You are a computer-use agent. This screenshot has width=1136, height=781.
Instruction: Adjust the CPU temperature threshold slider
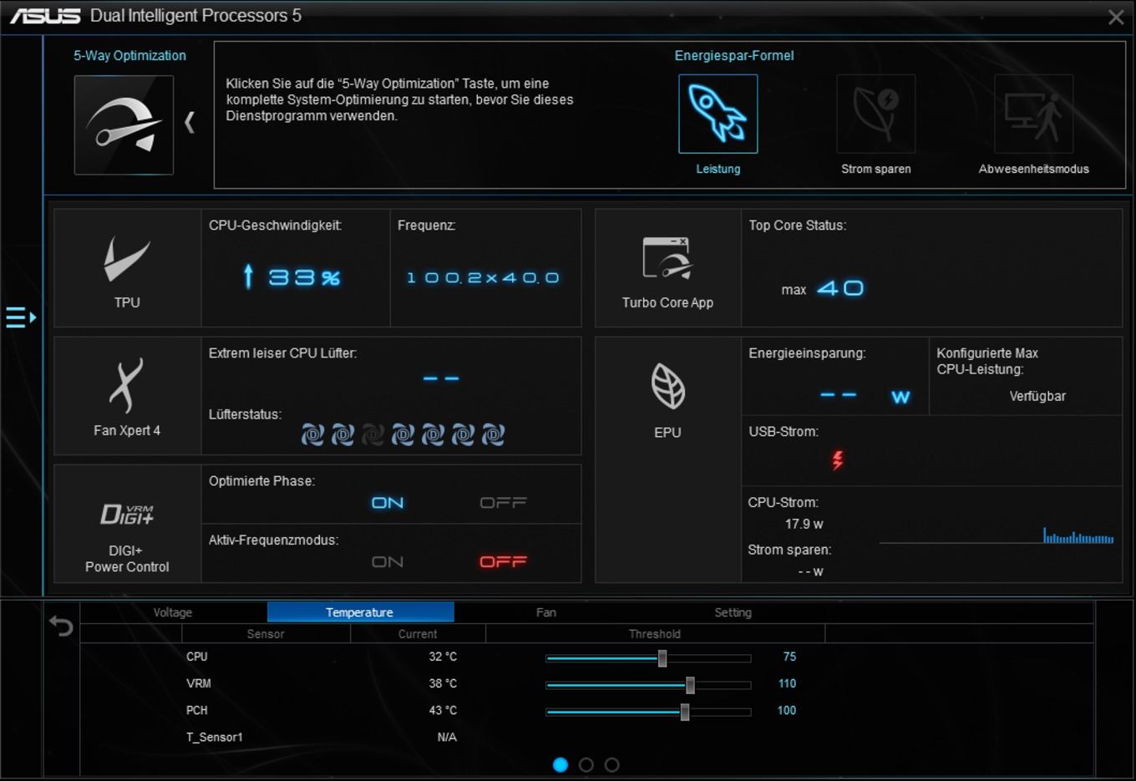662,658
